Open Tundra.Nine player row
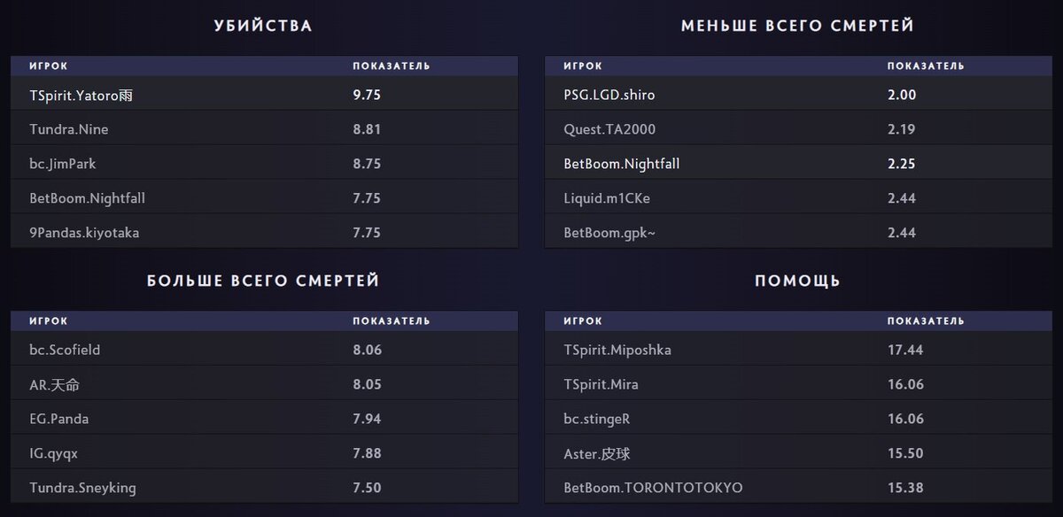The height and width of the screenshot is (517, 1063). click(x=264, y=129)
